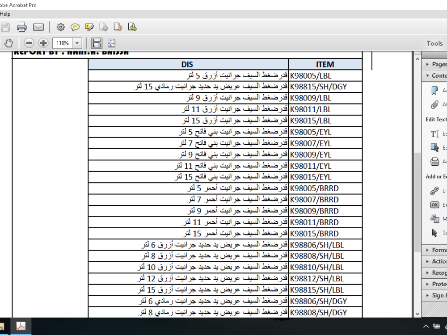Image resolution: width=447 pixels, height=335 pixels.
Task: Click the File Explorer taskbar icon
Action: point(2,327)
